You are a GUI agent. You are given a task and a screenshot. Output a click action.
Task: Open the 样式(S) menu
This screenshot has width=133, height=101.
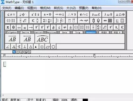coord(59,8)
